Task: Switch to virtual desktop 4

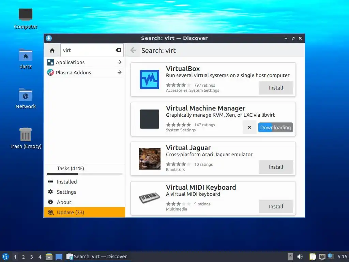Action: point(40,257)
